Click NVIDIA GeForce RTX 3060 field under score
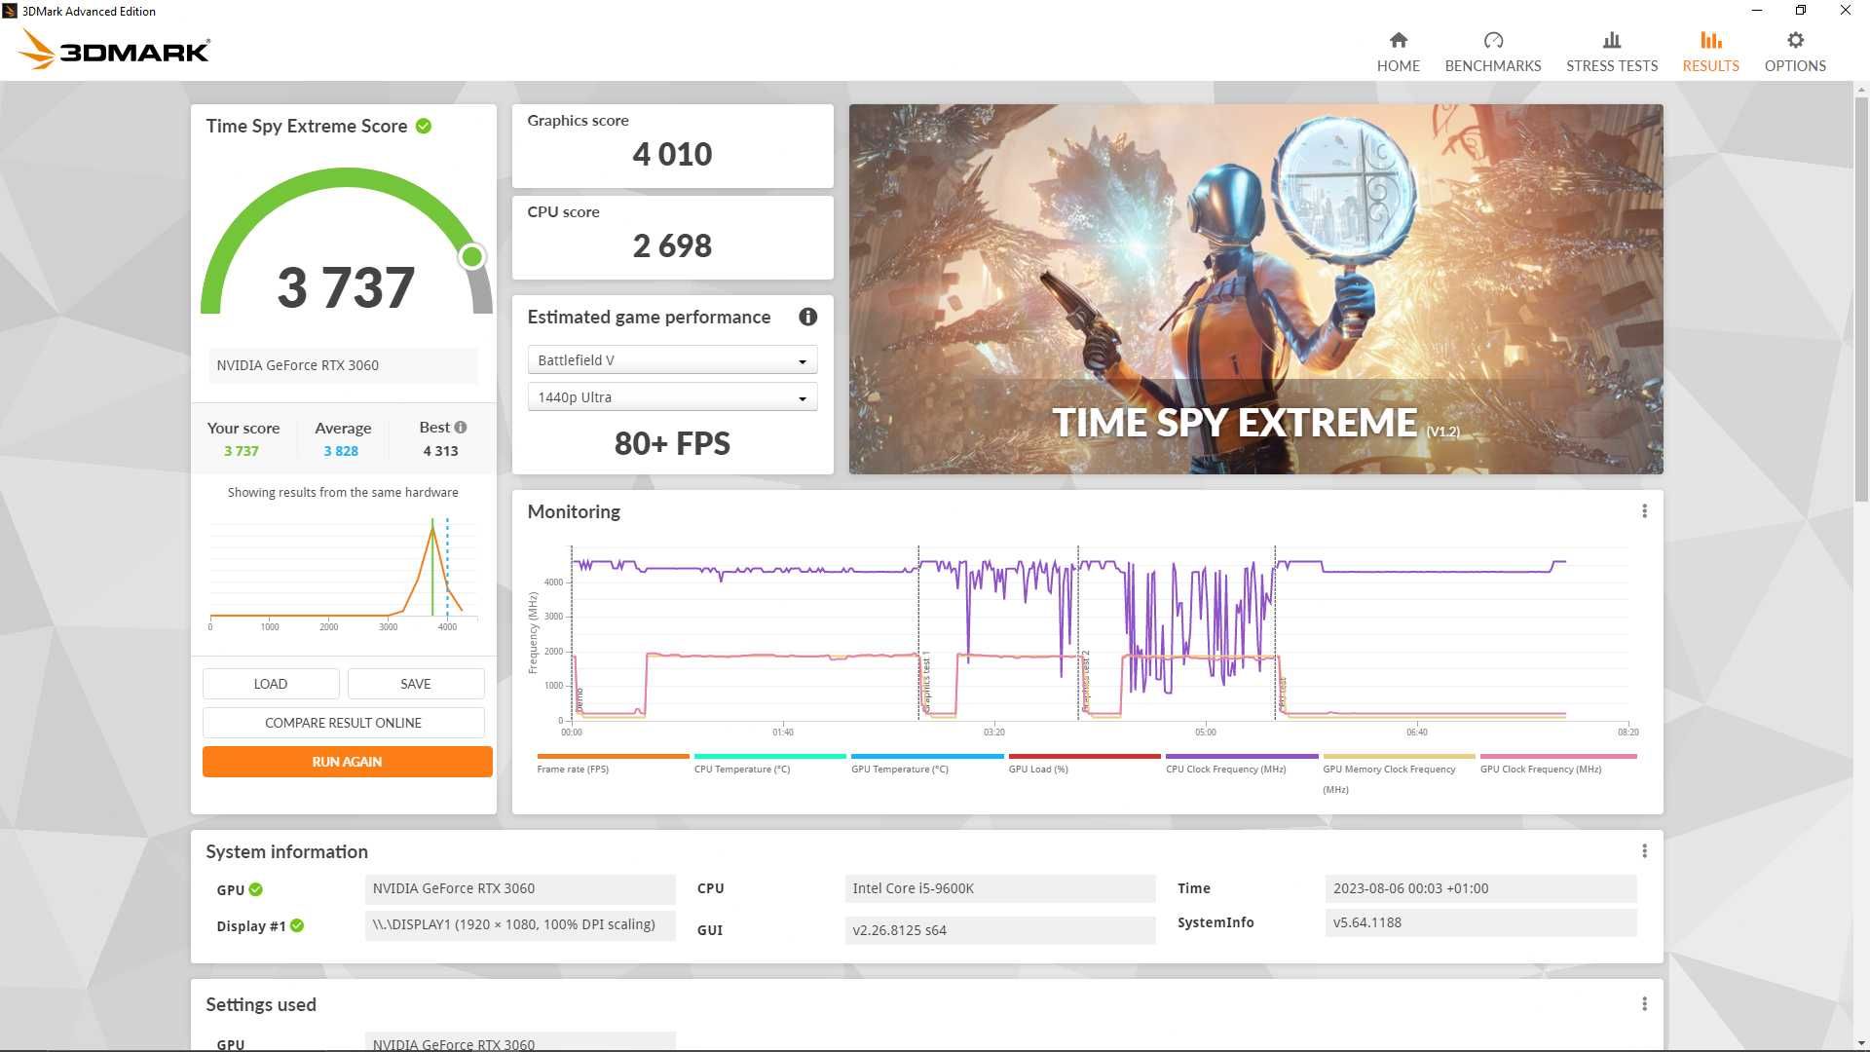1870x1052 pixels. 343,365
